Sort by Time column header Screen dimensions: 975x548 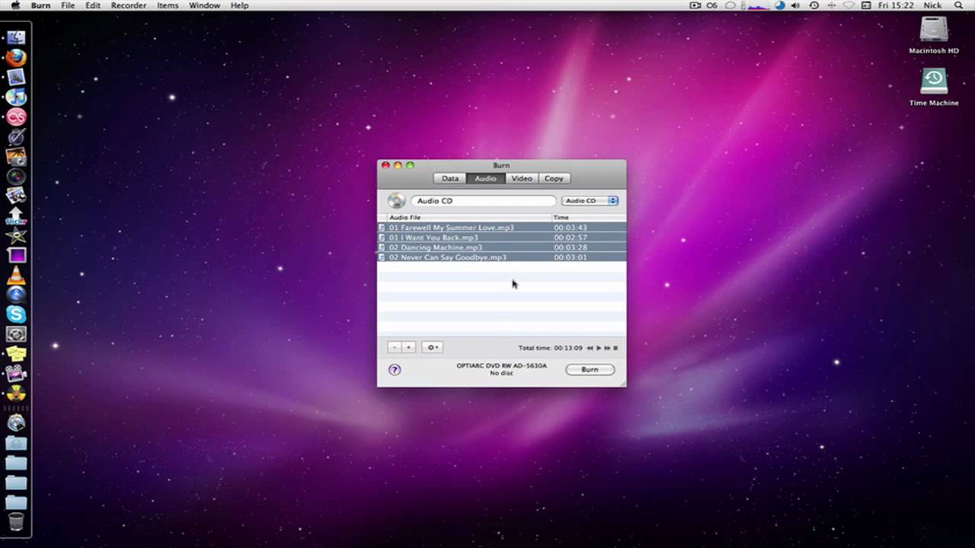(589, 218)
